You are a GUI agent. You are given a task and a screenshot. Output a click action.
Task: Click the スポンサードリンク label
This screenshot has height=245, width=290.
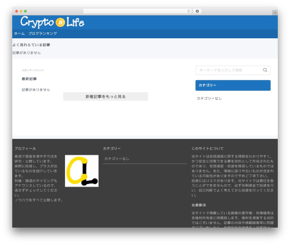click(32, 70)
